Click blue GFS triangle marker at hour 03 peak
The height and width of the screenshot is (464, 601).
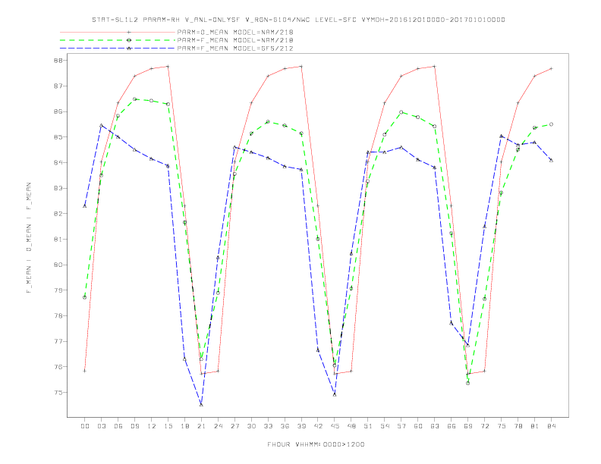coord(101,126)
